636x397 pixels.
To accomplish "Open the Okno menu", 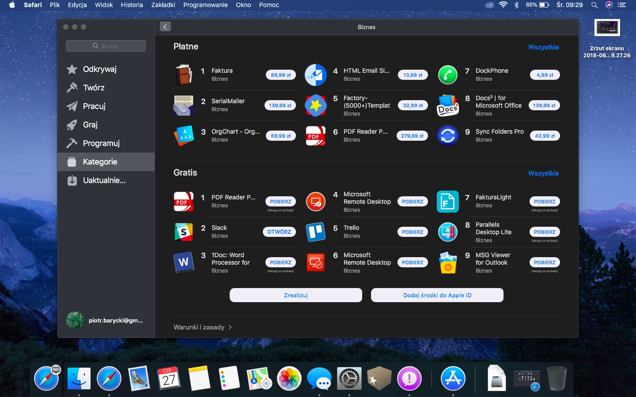I will [243, 5].
